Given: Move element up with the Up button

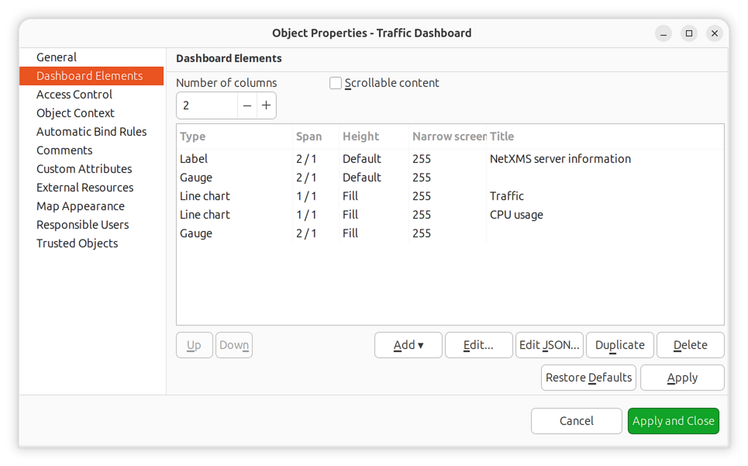Looking at the screenshot, I should 194,345.
